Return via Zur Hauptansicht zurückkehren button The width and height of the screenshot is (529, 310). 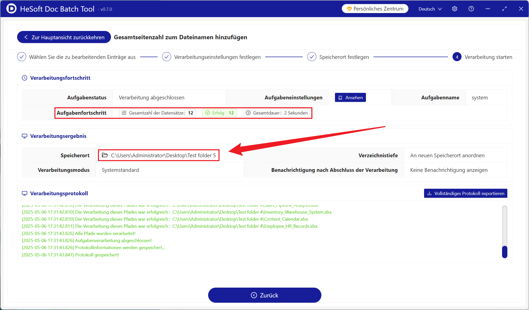point(64,37)
